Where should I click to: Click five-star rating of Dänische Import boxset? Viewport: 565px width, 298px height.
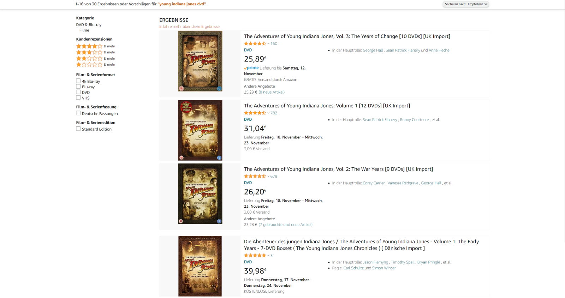tap(255, 255)
